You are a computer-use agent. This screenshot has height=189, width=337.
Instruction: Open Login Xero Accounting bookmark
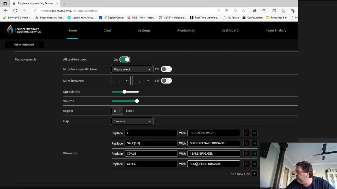[81, 18]
